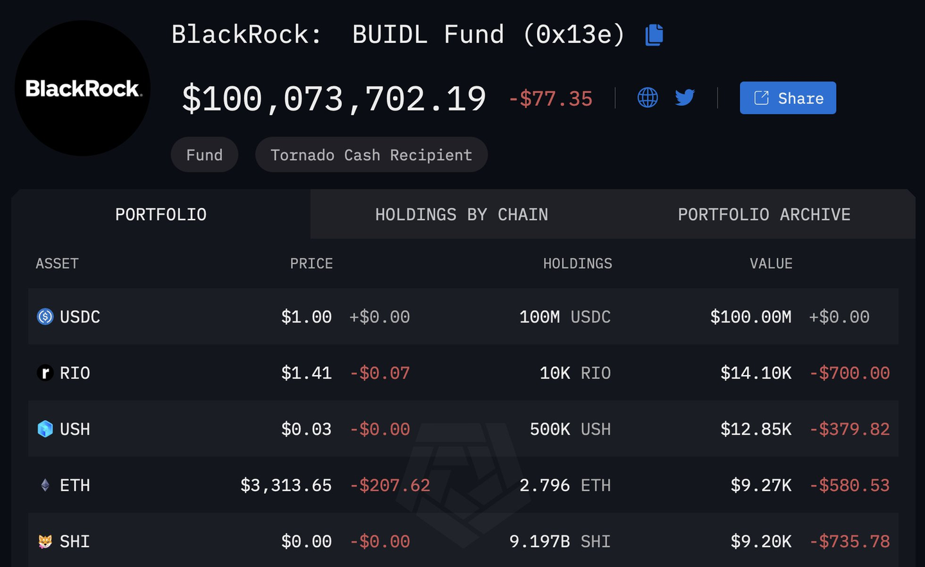925x567 pixels.
Task: Sort by the Asset column header
Action: coord(57,264)
